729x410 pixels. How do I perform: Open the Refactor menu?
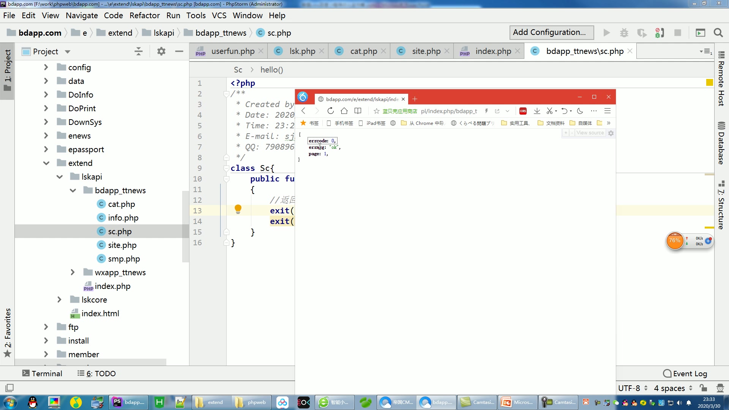[x=144, y=16]
